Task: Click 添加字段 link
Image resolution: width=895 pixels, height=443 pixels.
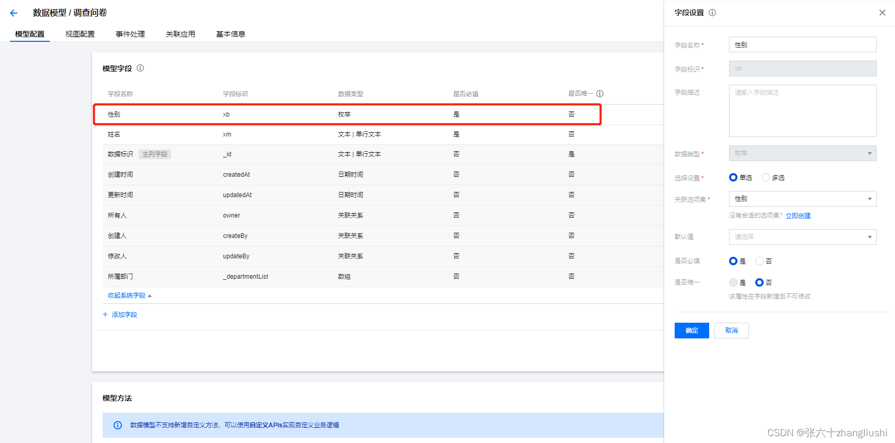Action: (x=125, y=314)
